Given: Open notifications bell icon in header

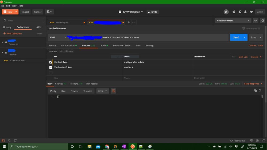Looking at the screenshot, I should point(245,12).
